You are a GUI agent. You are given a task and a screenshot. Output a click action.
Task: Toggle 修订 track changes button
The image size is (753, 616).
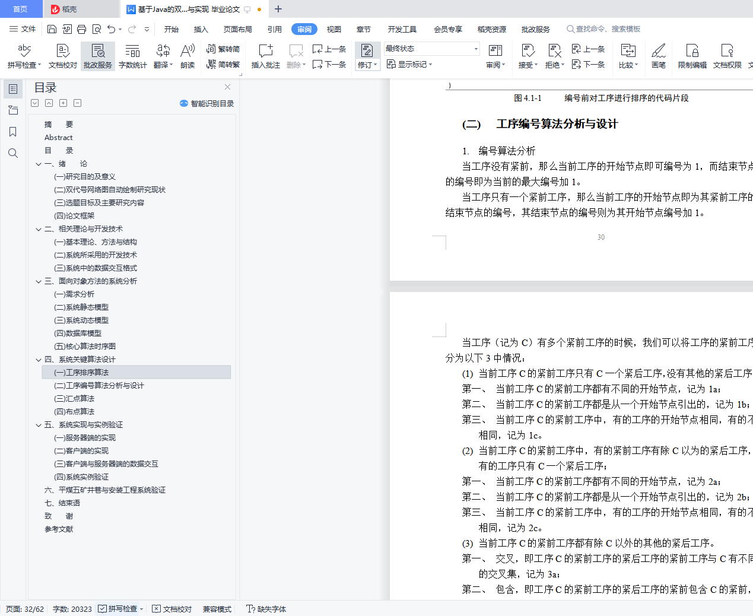(367, 56)
